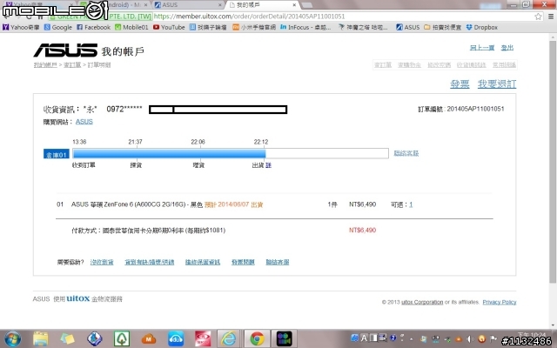Click the 登出 logout link

(507, 48)
